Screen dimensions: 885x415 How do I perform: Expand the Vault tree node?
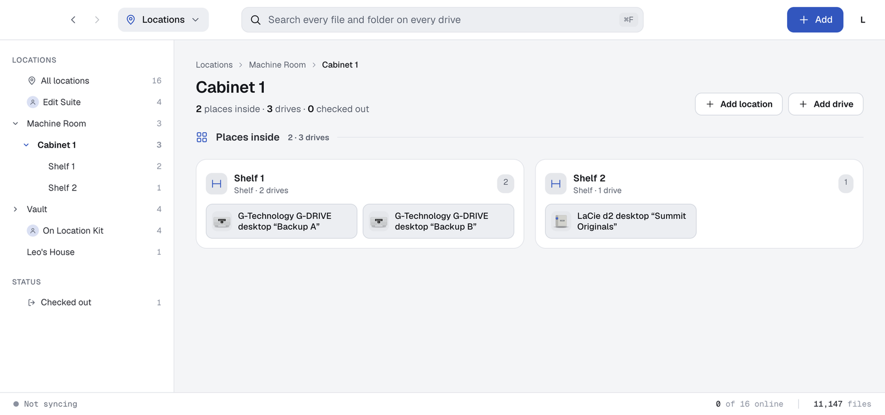pyautogui.click(x=15, y=209)
